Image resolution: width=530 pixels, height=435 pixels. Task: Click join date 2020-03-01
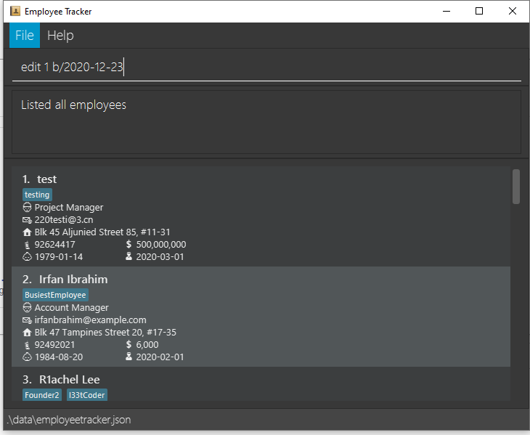pyautogui.click(x=160, y=257)
